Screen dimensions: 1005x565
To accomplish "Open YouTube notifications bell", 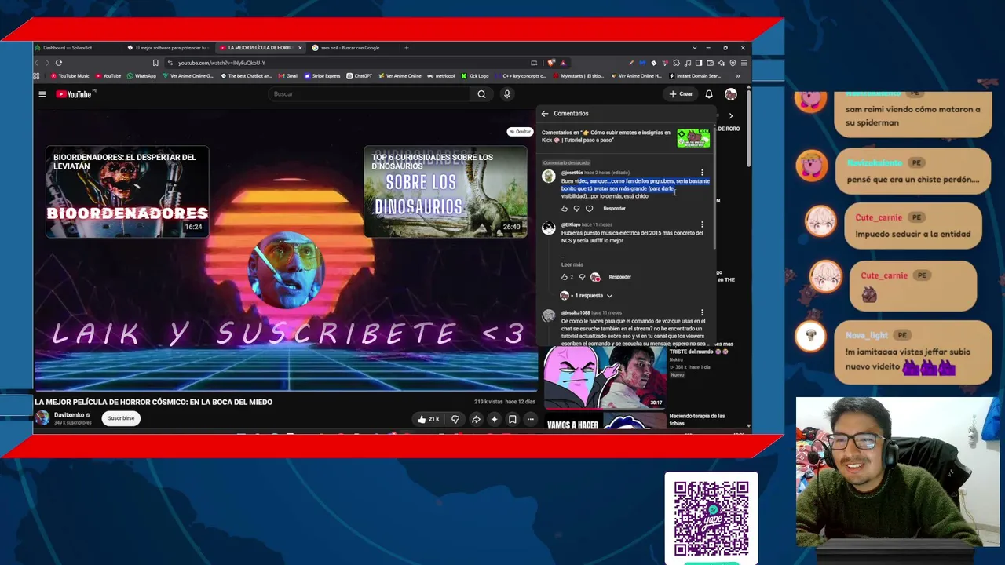I will (x=709, y=94).
